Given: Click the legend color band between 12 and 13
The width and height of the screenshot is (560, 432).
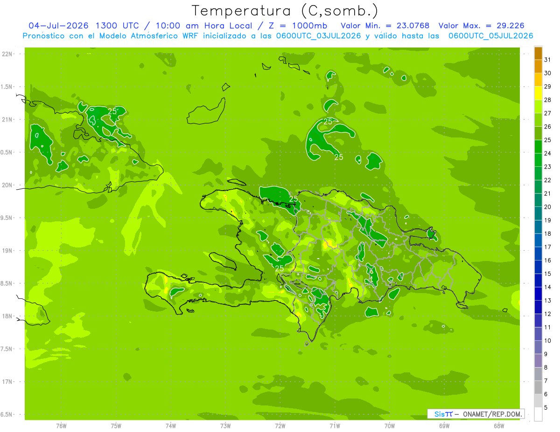Looking at the screenshot, I should click(538, 307).
